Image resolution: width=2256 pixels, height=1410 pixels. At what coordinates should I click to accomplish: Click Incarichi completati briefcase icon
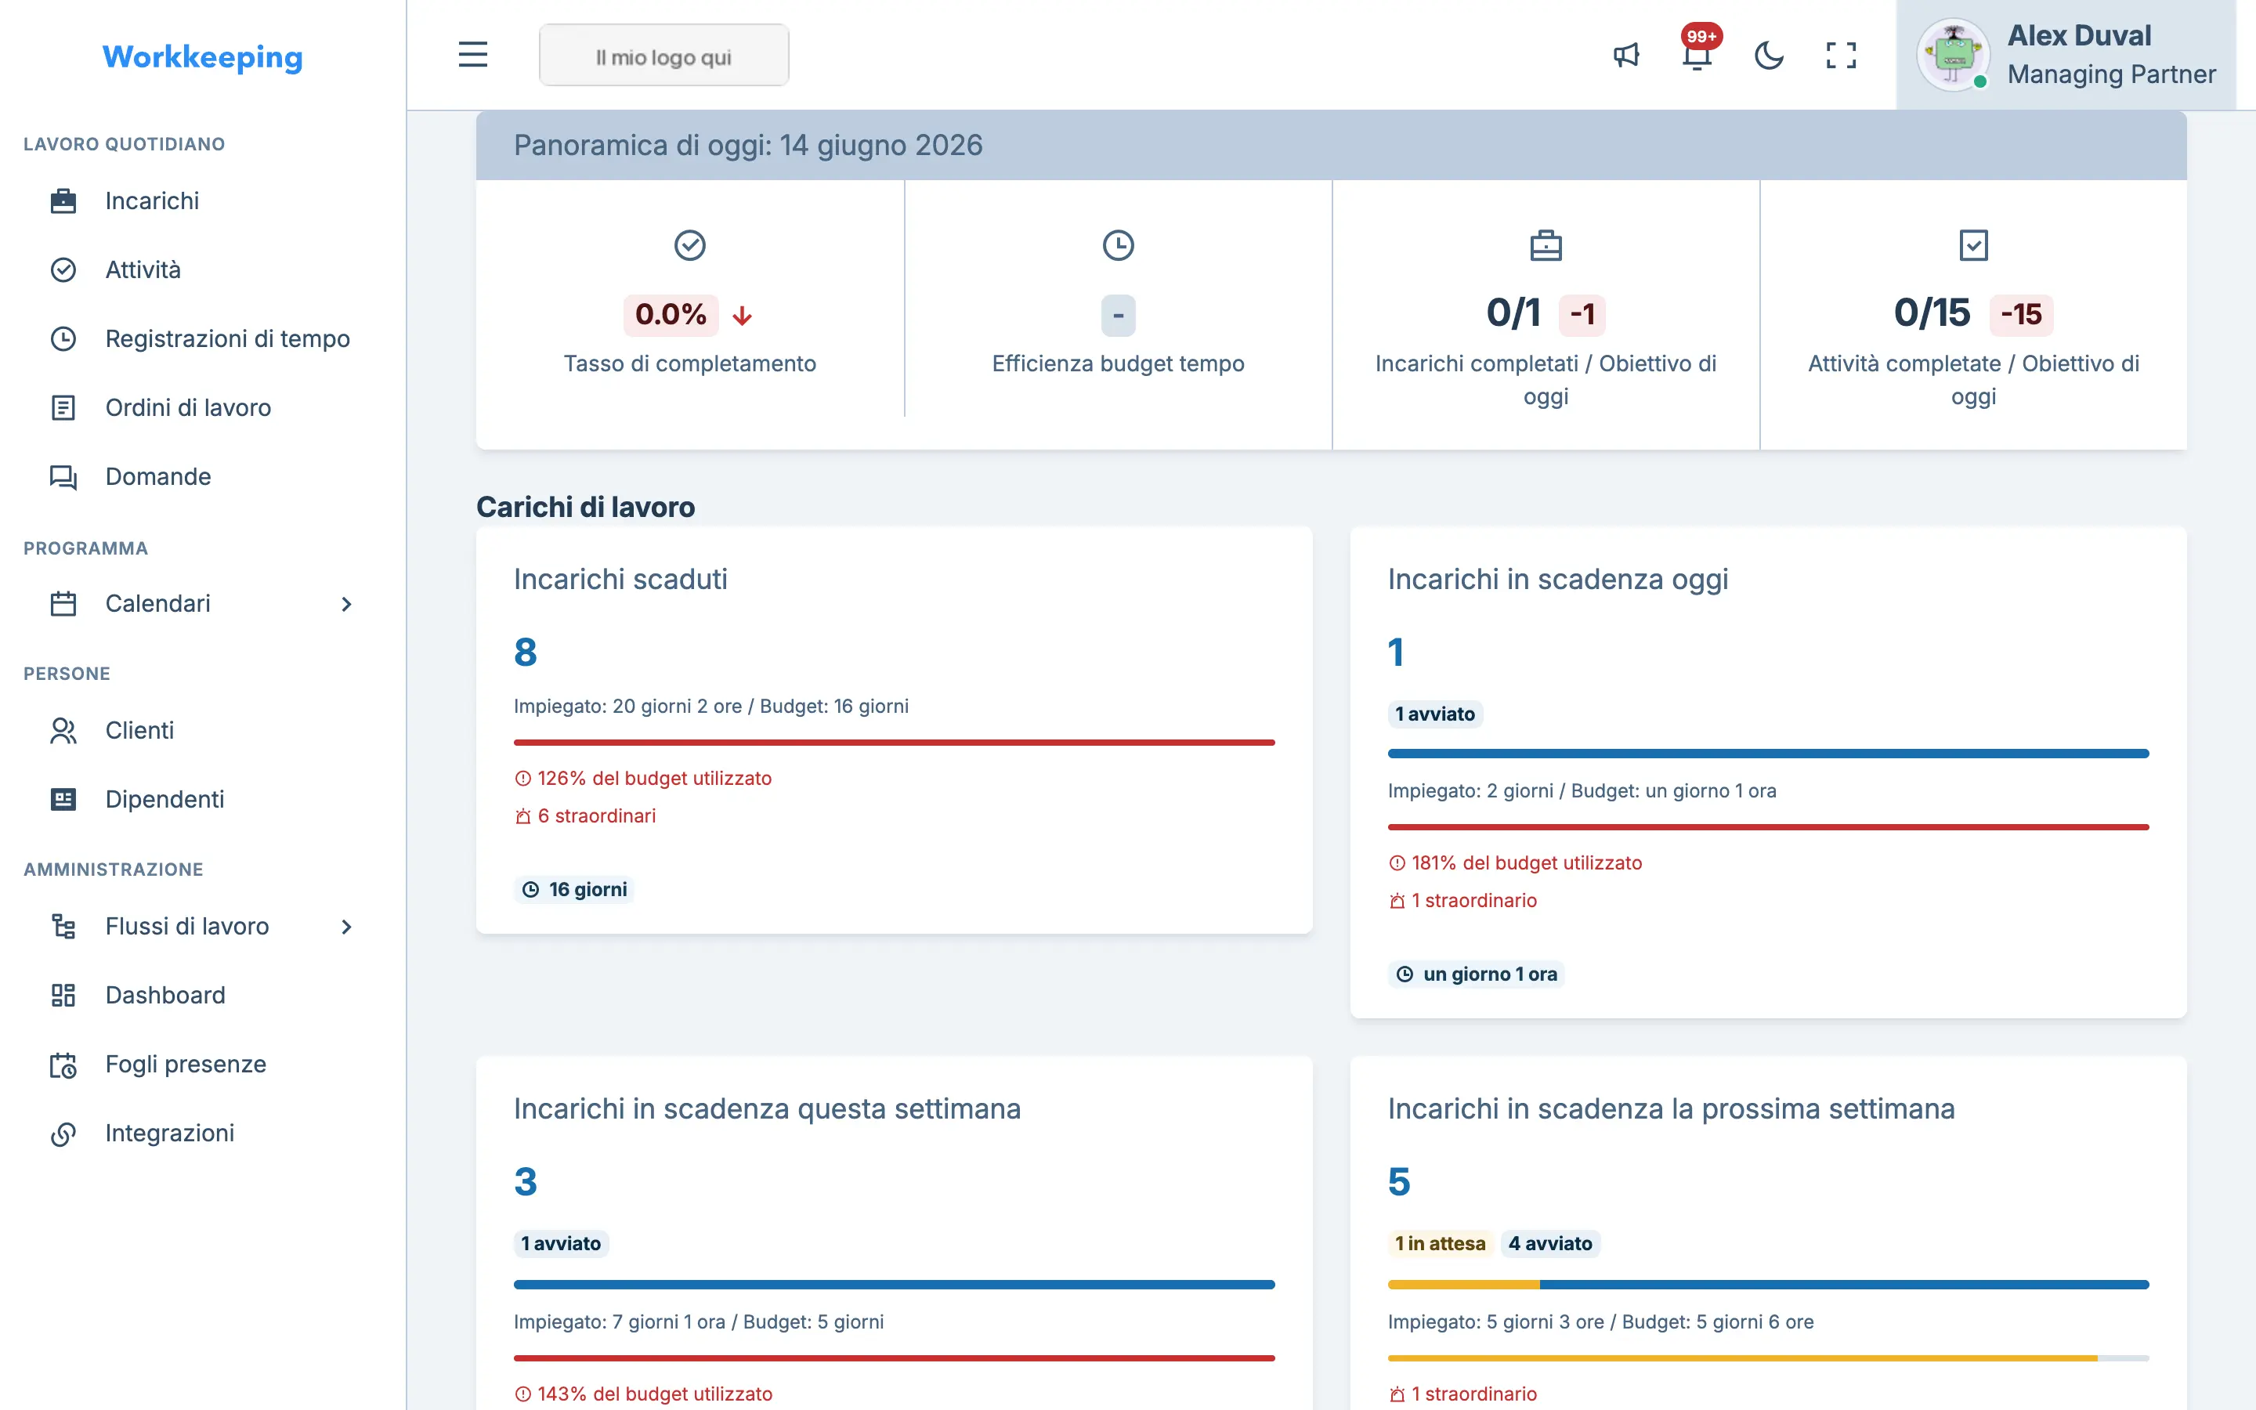1546,245
